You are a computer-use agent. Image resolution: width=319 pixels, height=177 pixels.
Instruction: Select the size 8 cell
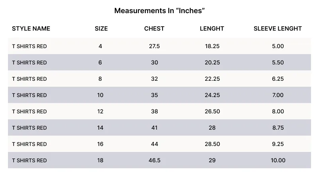(100, 79)
